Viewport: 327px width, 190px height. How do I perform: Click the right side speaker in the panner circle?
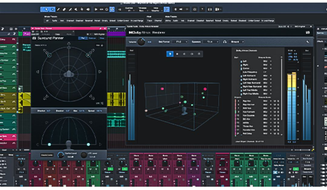tap(100, 72)
